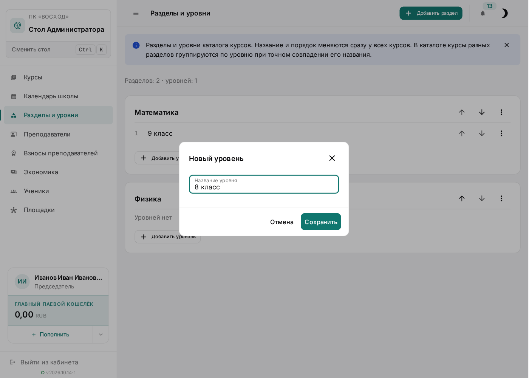Move 9 класс level up
The height and width of the screenshot is (378, 529).
462,133
